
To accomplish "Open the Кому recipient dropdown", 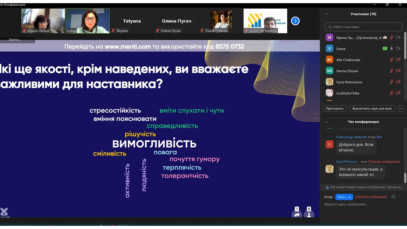I will (x=344, y=197).
